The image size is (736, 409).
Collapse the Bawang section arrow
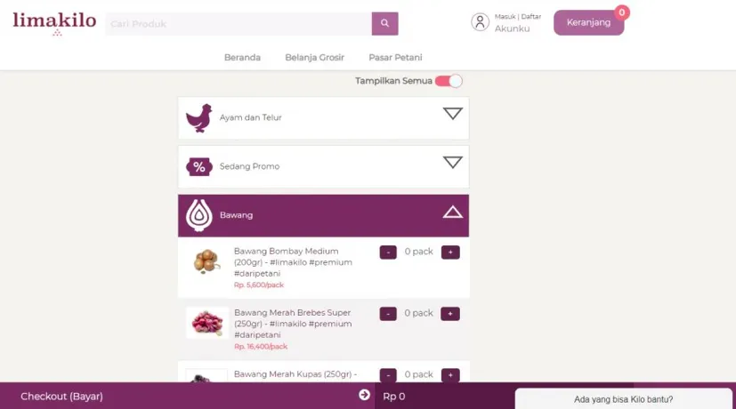tap(452, 212)
